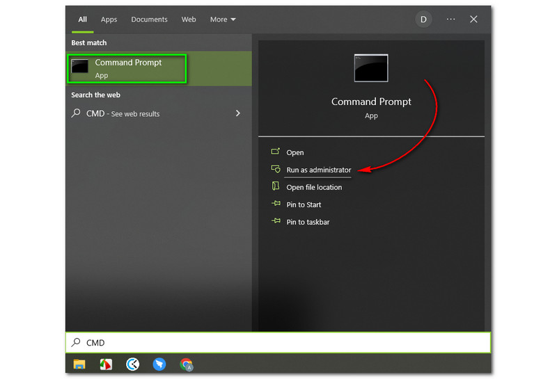Launch Google Chrome from the taskbar

coord(186,364)
